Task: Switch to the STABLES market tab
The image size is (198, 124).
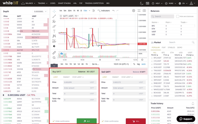Action: pos(171,48)
